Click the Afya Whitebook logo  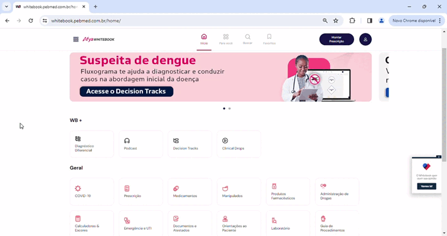pos(99,40)
